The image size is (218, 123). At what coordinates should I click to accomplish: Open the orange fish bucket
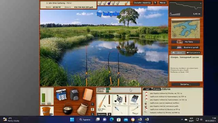[x=46, y=111]
